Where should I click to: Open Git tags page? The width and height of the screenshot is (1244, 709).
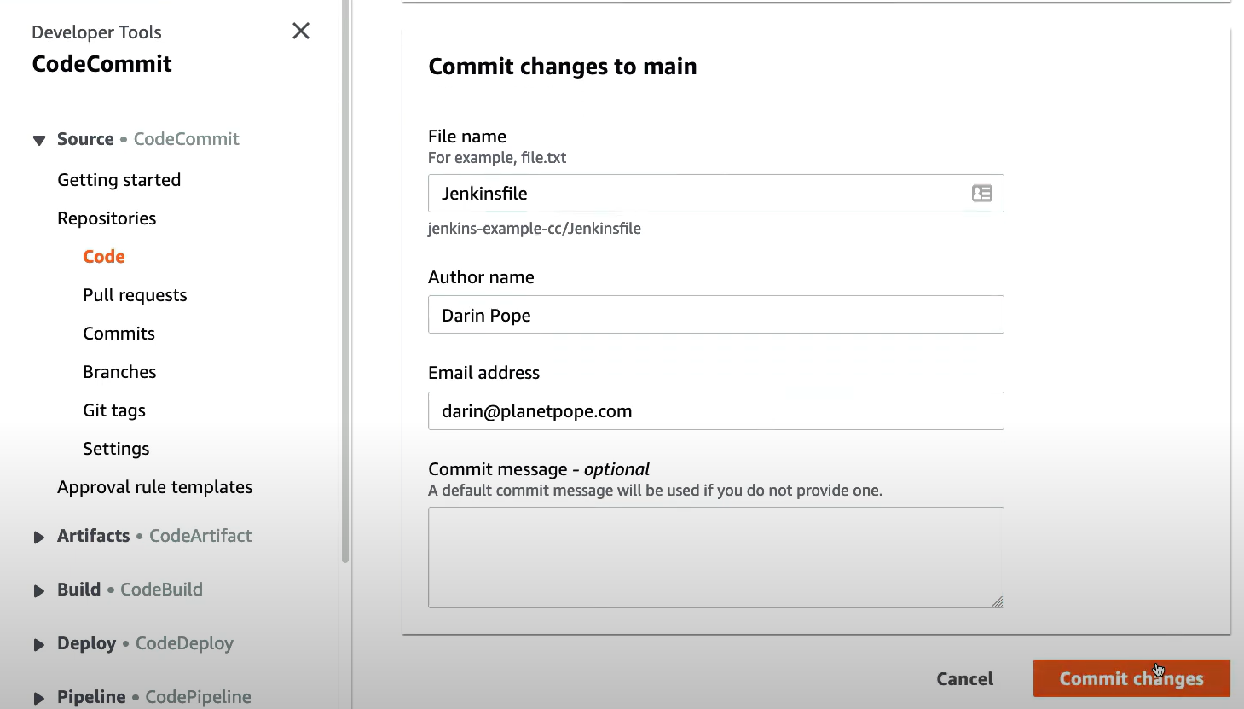tap(114, 410)
